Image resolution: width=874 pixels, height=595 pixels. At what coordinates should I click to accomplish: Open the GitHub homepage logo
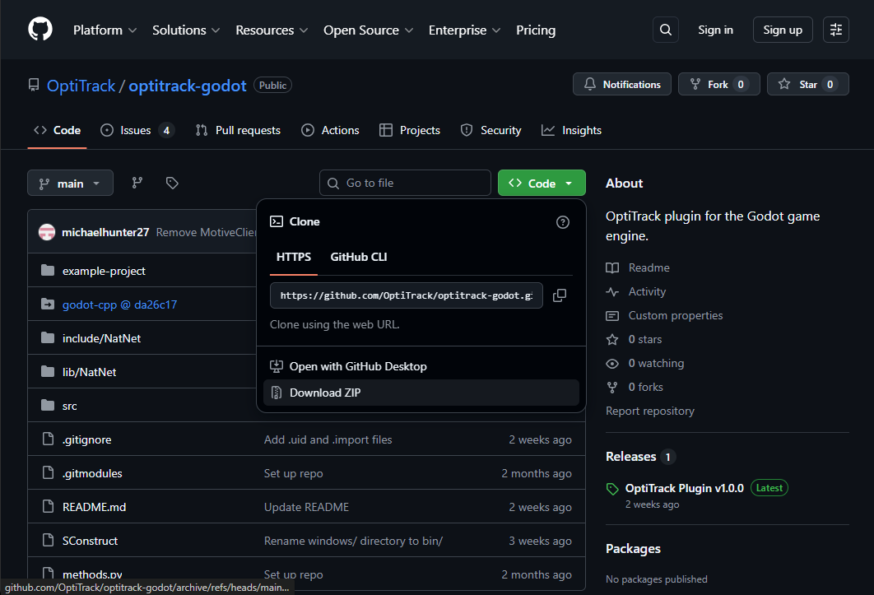tap(40, 29)
